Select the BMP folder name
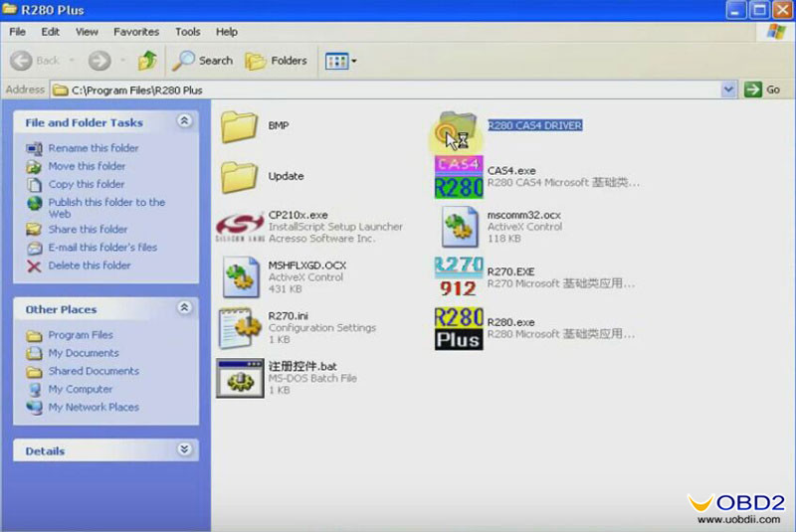 (x=279, y=125)
